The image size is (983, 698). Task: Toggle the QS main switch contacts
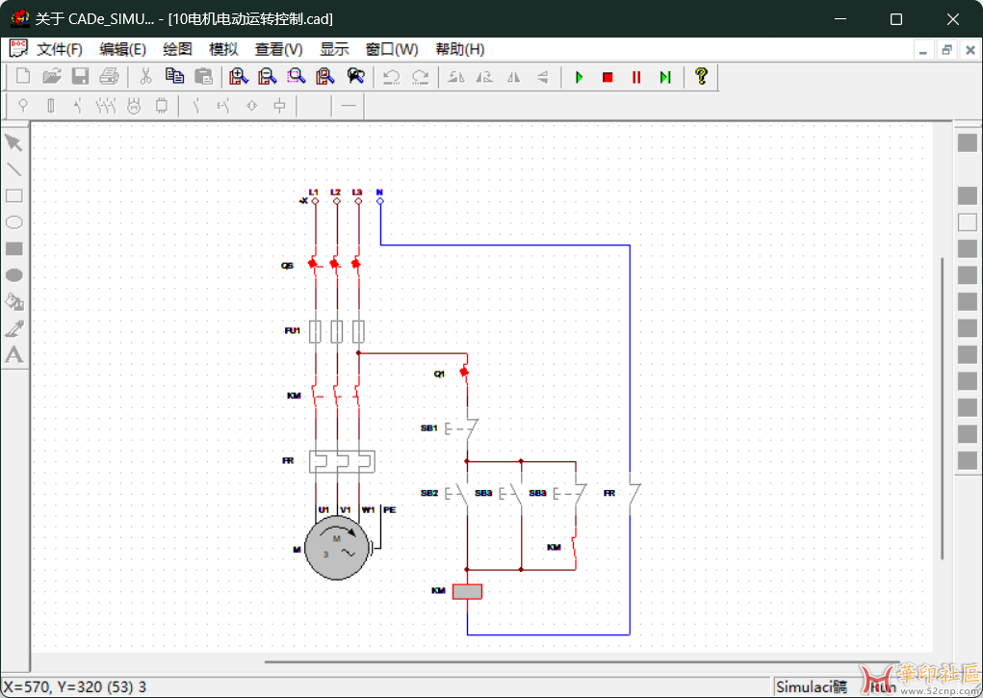(x=335, y=265)
